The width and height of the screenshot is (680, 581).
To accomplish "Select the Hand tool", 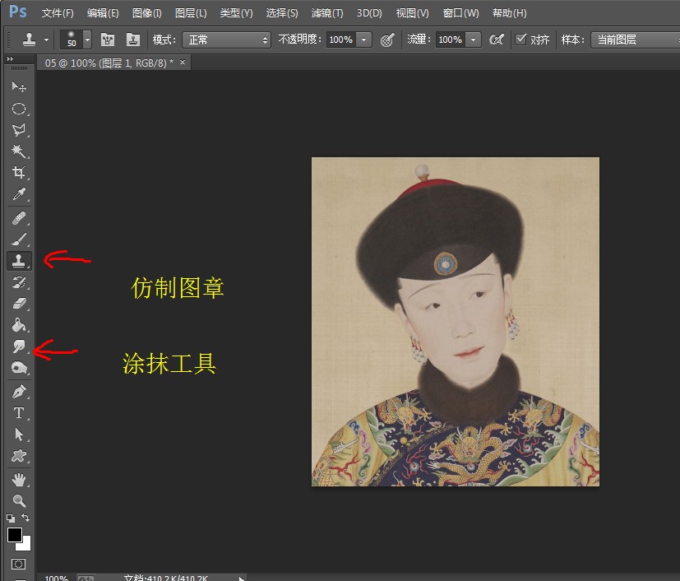I will pos(19,480).
